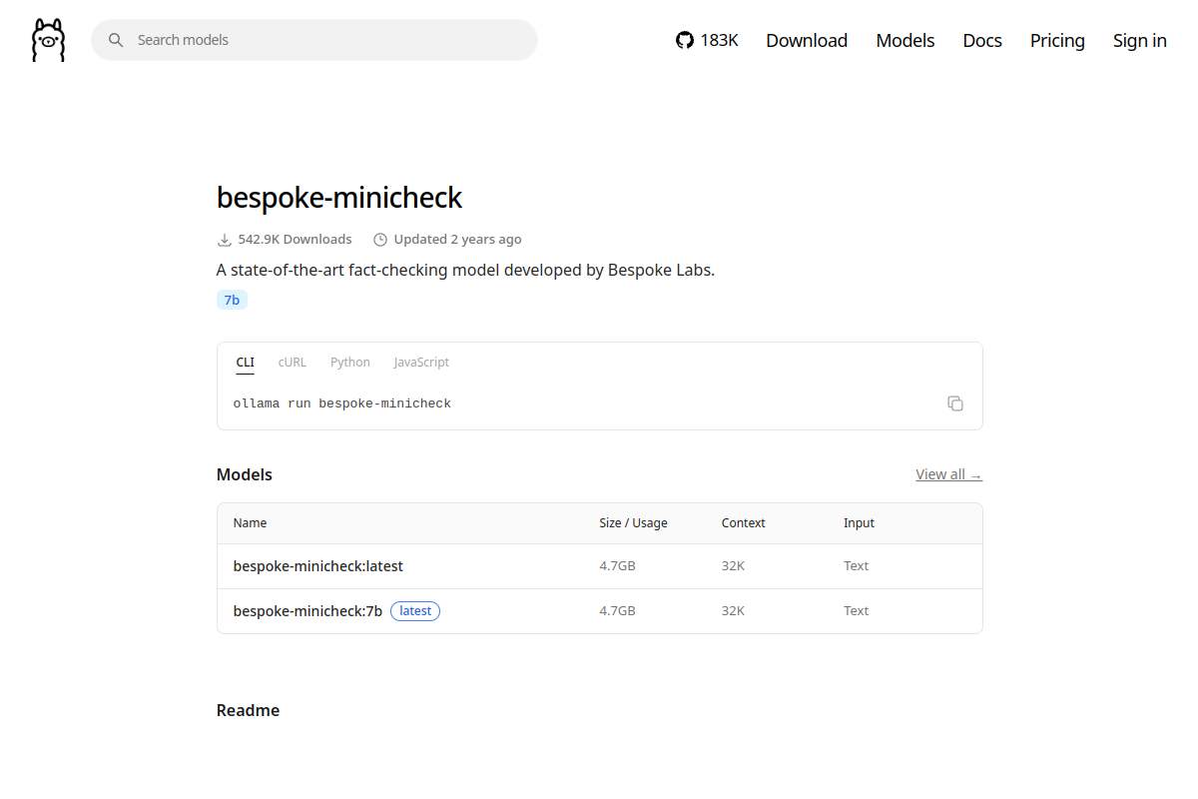Open the Pricing page
This screenshot has height=799, width=1198.
click(1057, 40)
